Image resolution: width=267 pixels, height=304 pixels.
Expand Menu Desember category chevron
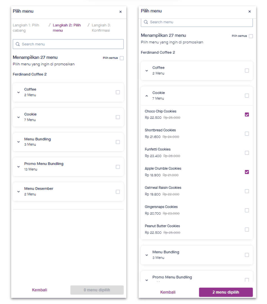pyautogui.click(x=18, y=192)
